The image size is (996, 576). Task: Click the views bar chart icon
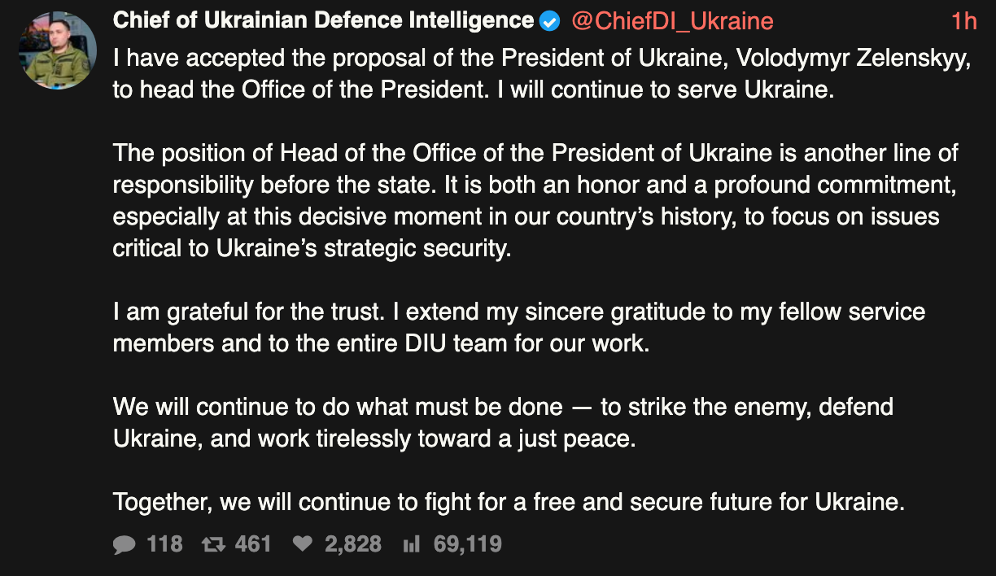tap(412, 544)
